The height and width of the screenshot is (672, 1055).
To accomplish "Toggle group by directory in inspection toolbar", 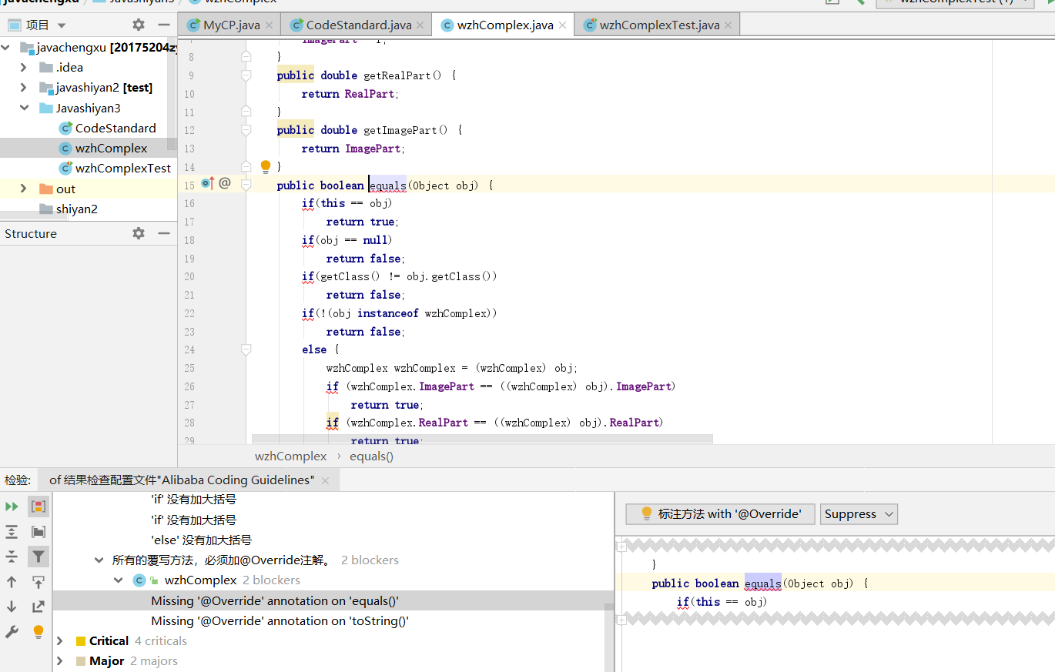I will point(39,532).
